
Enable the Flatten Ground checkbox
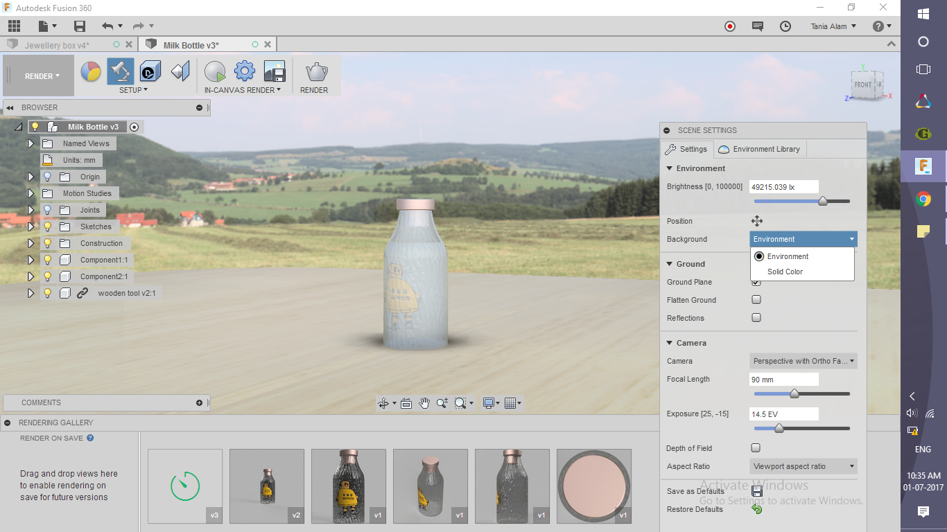pos(756,300)
